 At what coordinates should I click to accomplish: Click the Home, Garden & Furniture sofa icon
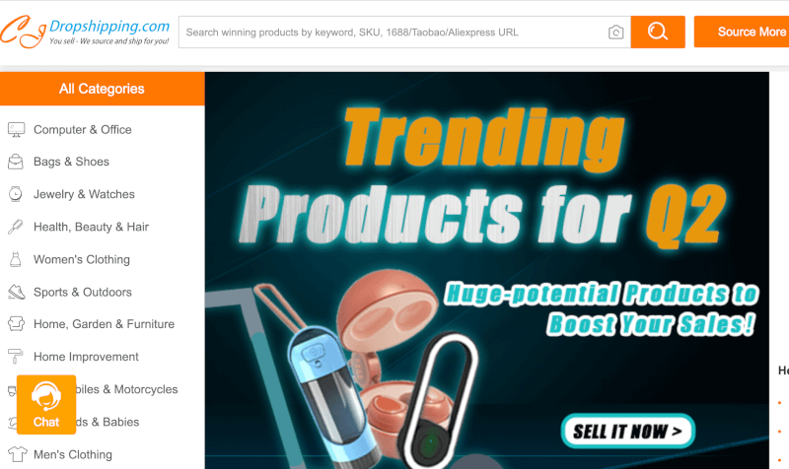pyautogui.click(x=16, y=324)
